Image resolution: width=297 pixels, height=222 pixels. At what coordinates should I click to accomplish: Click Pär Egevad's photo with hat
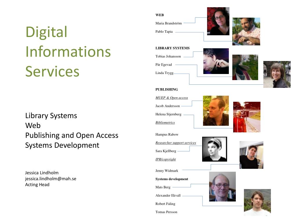[245, 67]
